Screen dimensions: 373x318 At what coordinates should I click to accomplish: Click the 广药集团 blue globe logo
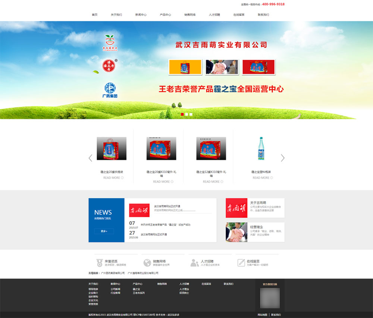pos(110,90)
